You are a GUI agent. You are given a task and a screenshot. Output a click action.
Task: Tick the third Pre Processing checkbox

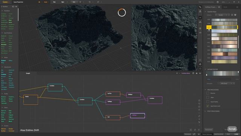[208, 102]
